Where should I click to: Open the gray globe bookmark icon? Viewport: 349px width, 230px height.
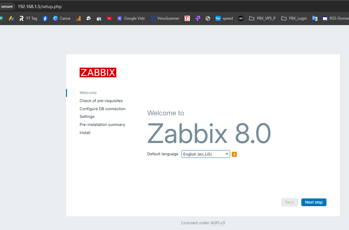[208, 18]
